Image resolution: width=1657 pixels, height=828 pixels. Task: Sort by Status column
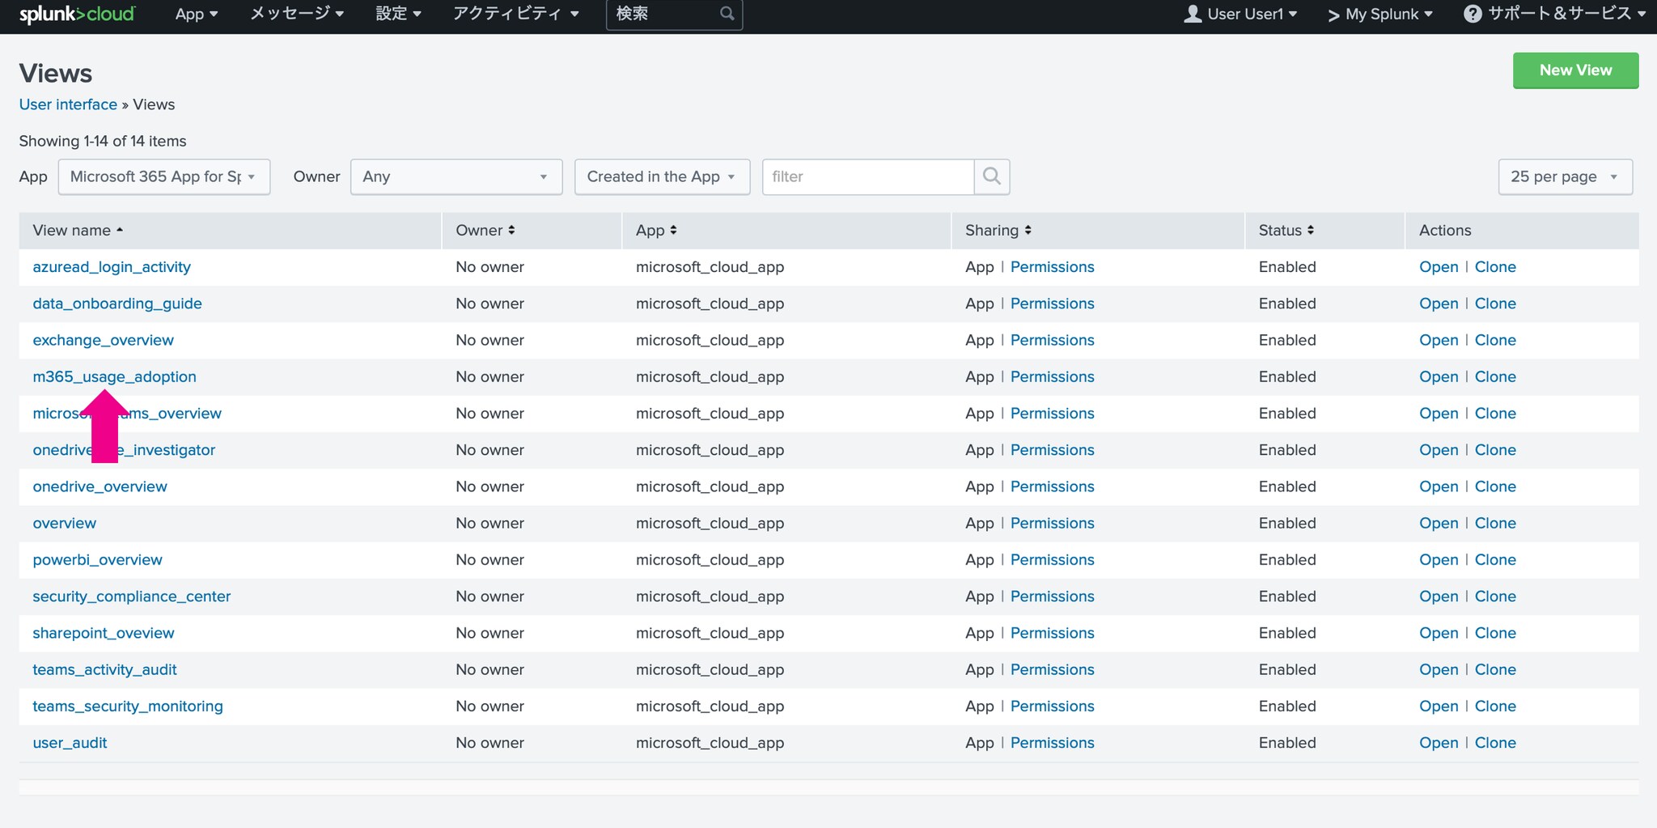(x=1286, y=230)
